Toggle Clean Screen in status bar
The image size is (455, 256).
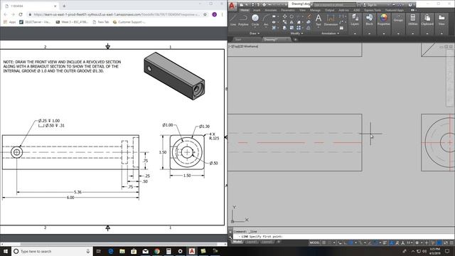(446, 242)
